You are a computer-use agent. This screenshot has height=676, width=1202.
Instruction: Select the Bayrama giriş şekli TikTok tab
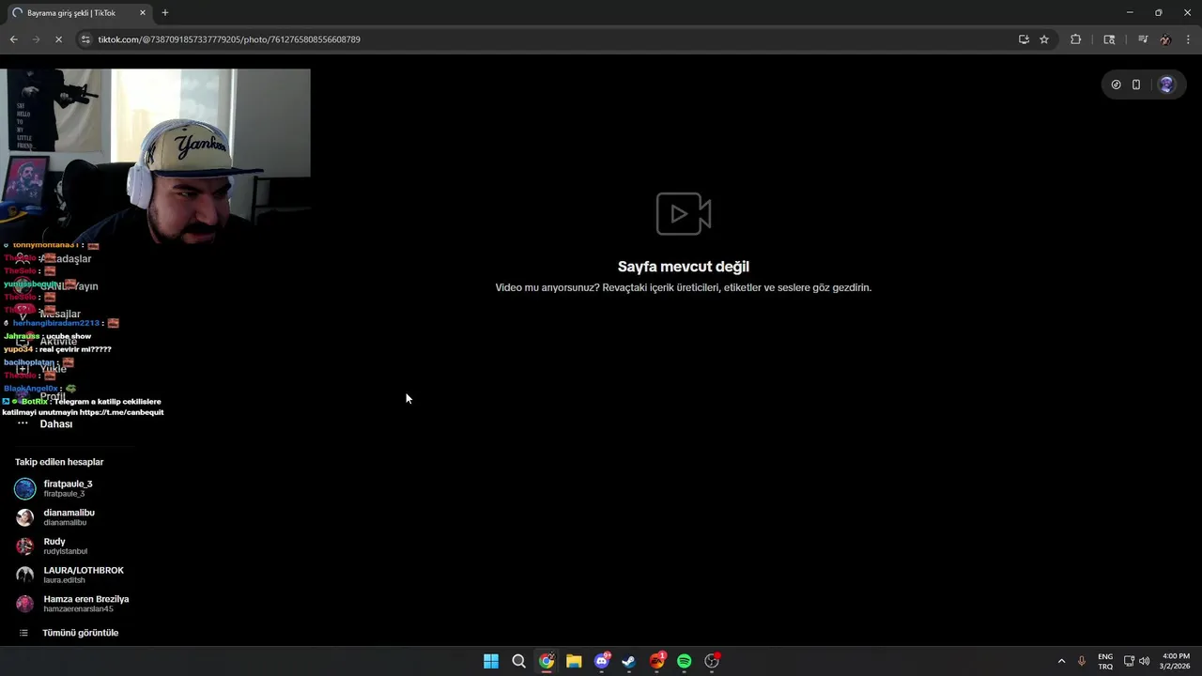79,13
